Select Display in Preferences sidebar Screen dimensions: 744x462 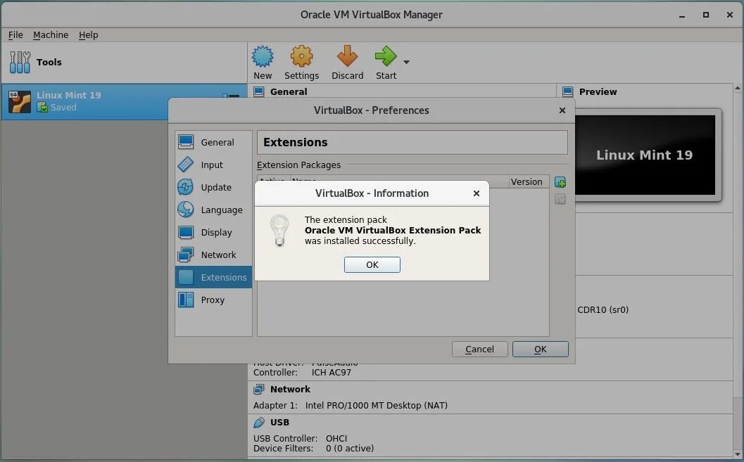[213, 232]
